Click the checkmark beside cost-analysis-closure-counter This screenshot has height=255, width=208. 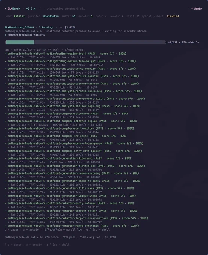[x=6, y=76]
